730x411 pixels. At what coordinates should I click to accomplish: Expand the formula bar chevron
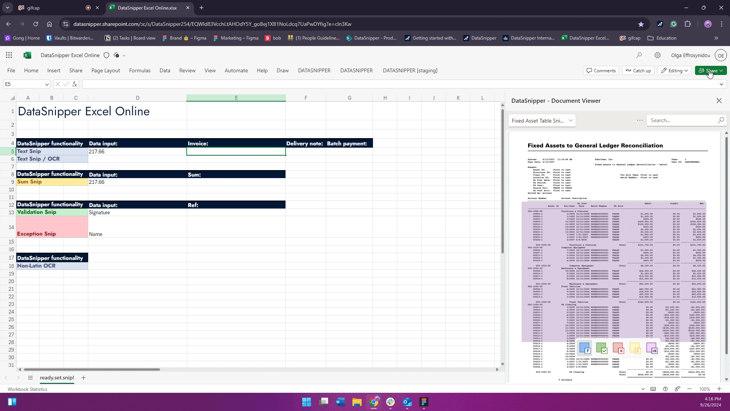click(x=721, y=84)
